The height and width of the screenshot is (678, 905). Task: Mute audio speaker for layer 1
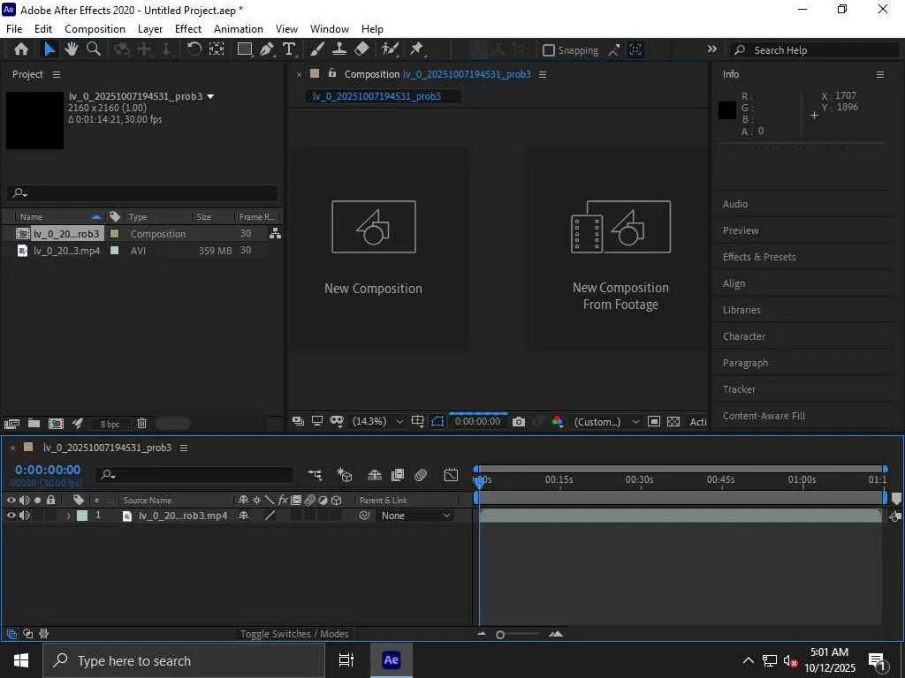[24, 516]
